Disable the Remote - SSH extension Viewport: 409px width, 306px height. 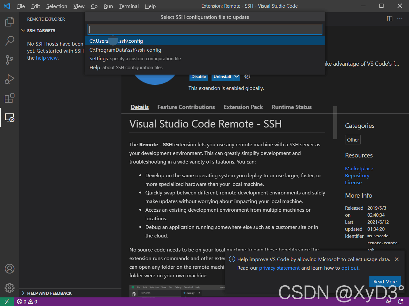(x=199, y=76)
